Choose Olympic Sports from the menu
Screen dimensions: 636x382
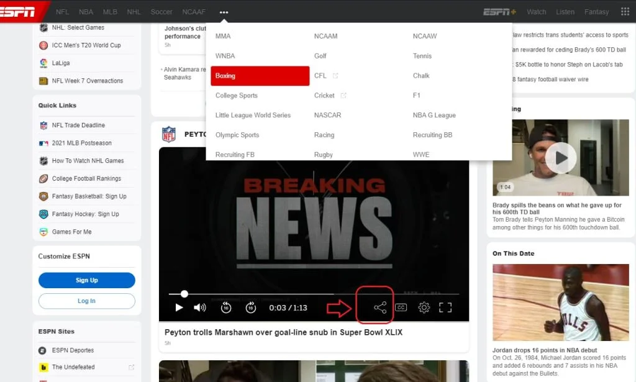coord(237,135)
